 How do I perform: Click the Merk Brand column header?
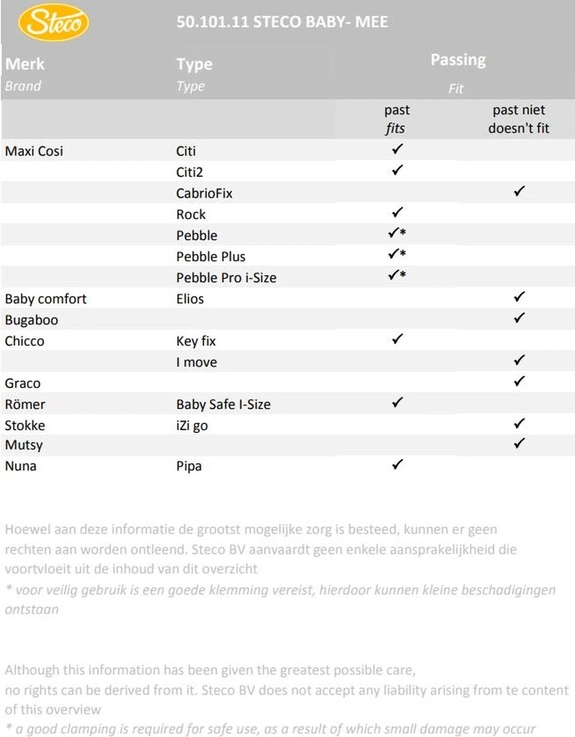click(x=25, y=74)
